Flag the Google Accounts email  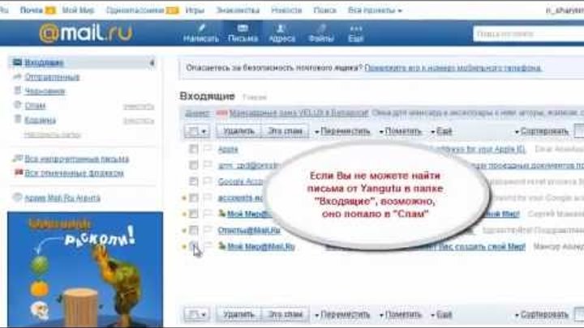pyautogui.click(x=208, y=181)
